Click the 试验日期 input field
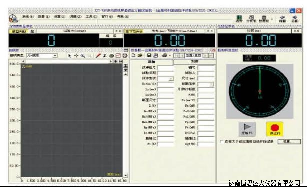Image resolution: width=307 pixels, height=187 pixels. 166,73
